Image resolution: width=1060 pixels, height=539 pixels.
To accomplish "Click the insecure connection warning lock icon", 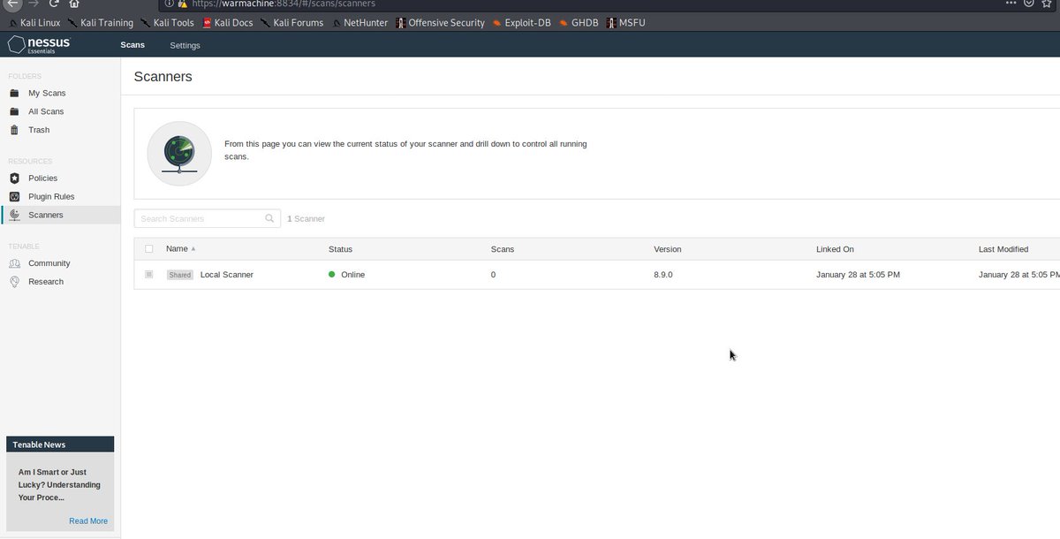I will pos(182,4).
